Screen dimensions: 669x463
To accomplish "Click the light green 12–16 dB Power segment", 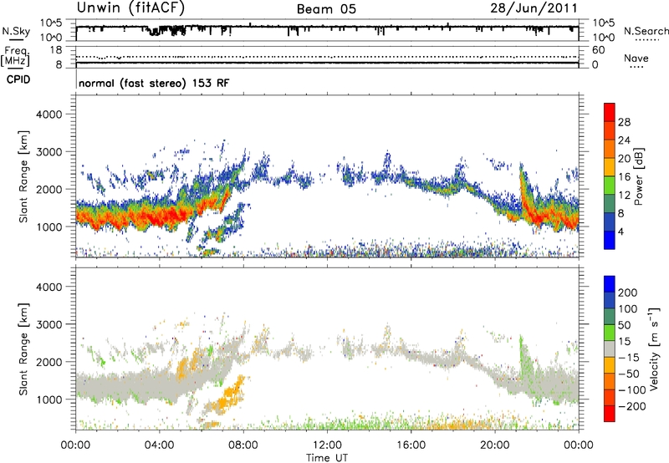I will pos(610,186).
